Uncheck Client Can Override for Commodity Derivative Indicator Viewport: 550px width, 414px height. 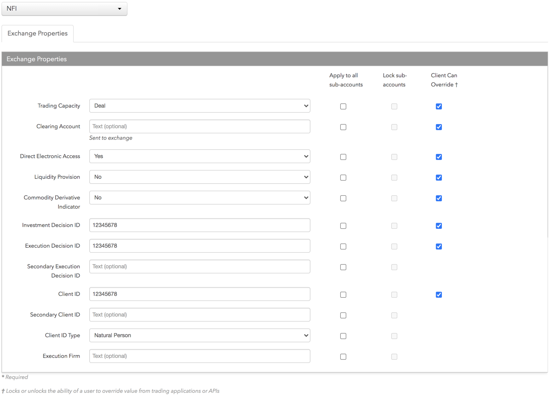point(439,198)
